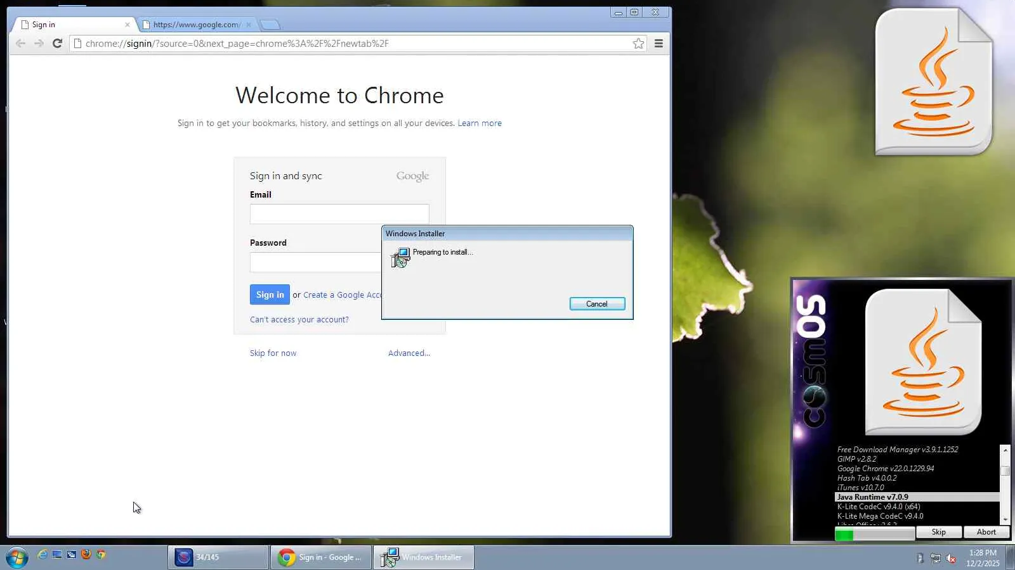Open the '34/145' taskbar button
The width and height of the screenshot is (1015, 570).
point(218,557)
